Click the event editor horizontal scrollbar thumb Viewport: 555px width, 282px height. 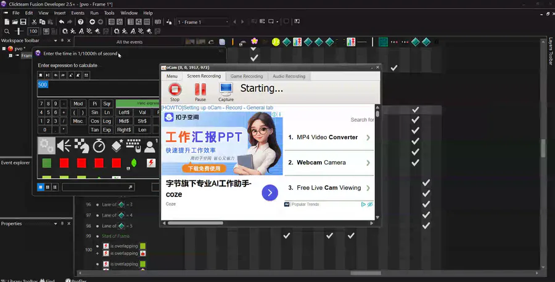click(366, 273)
